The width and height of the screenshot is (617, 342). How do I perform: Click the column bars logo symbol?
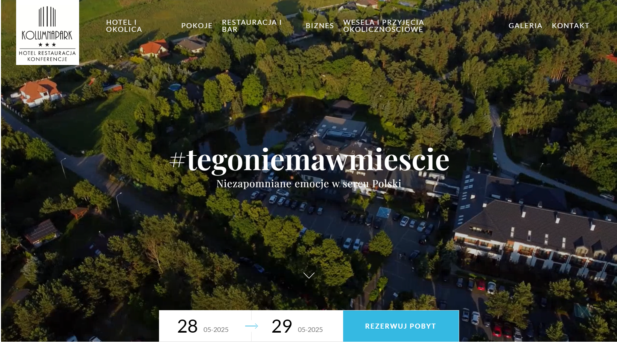pos(47,16)
